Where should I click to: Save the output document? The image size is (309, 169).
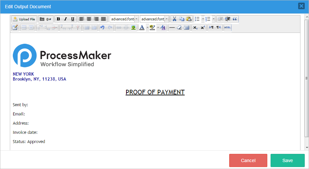[287, 160]
